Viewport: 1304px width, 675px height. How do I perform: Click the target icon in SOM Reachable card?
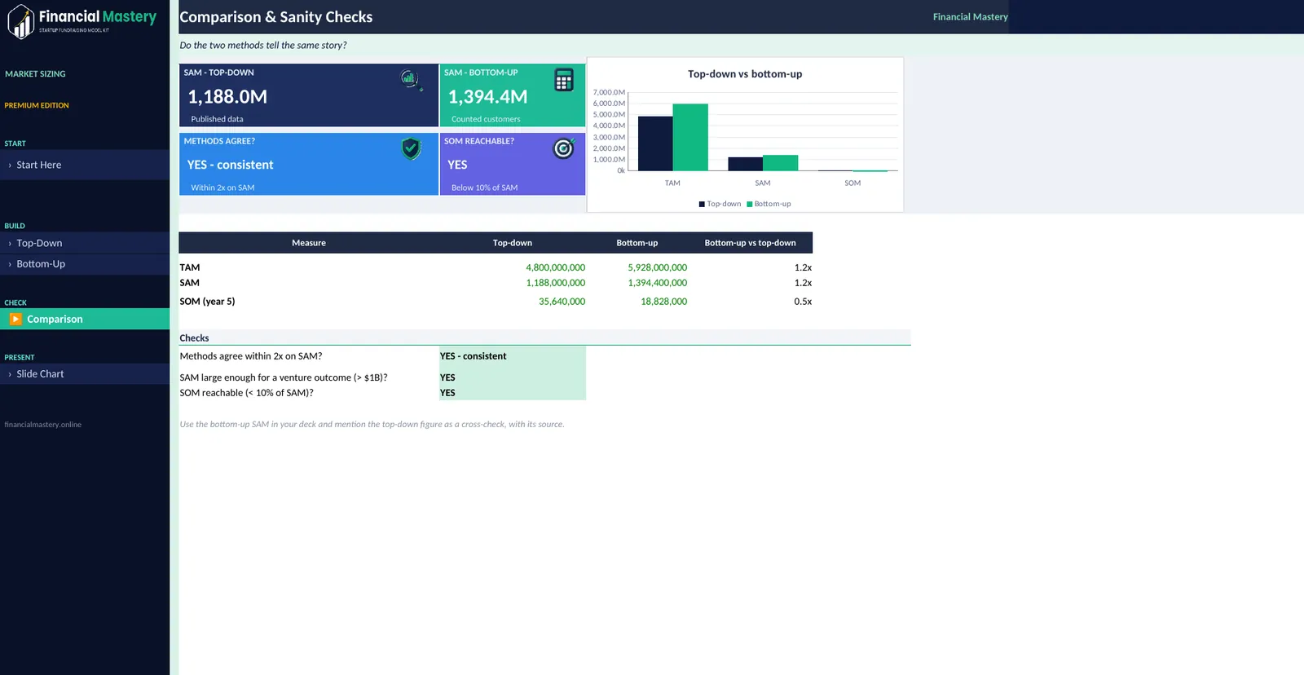coord(563,148)
